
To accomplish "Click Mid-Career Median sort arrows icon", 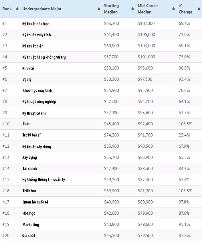I will coord(173,9).
